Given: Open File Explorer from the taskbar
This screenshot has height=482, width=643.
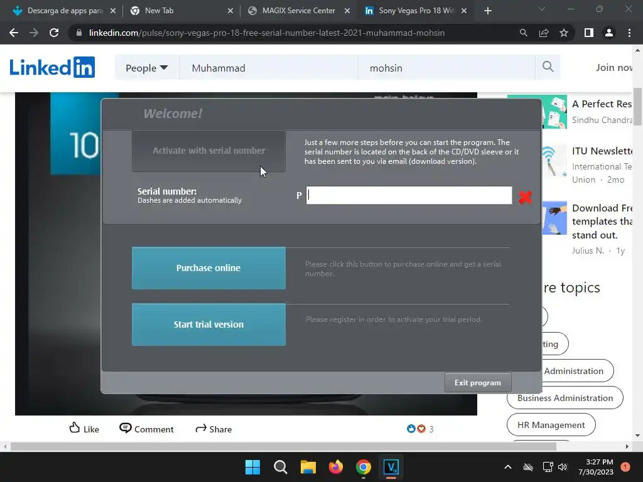Looking at the screenshot, I should coord(308,467).
